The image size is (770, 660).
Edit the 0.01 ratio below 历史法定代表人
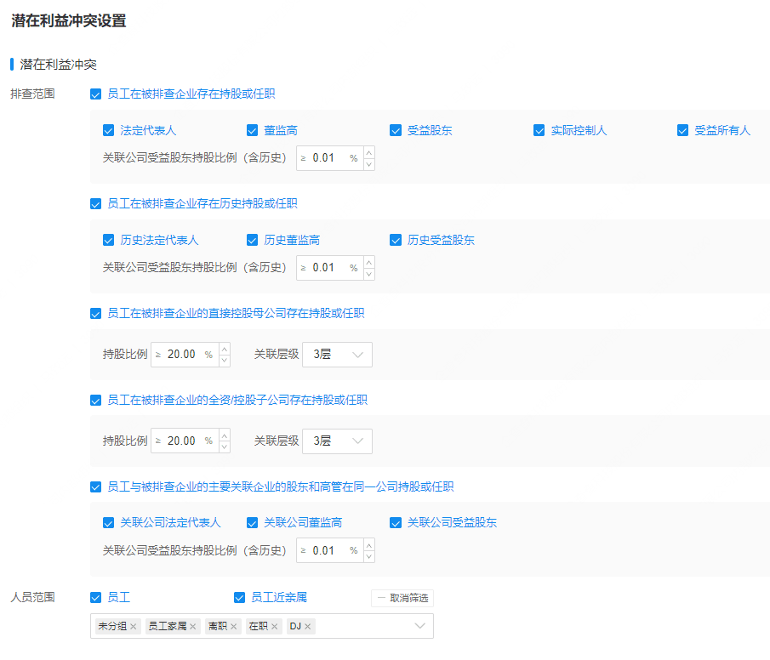click(x=323, y=268)
